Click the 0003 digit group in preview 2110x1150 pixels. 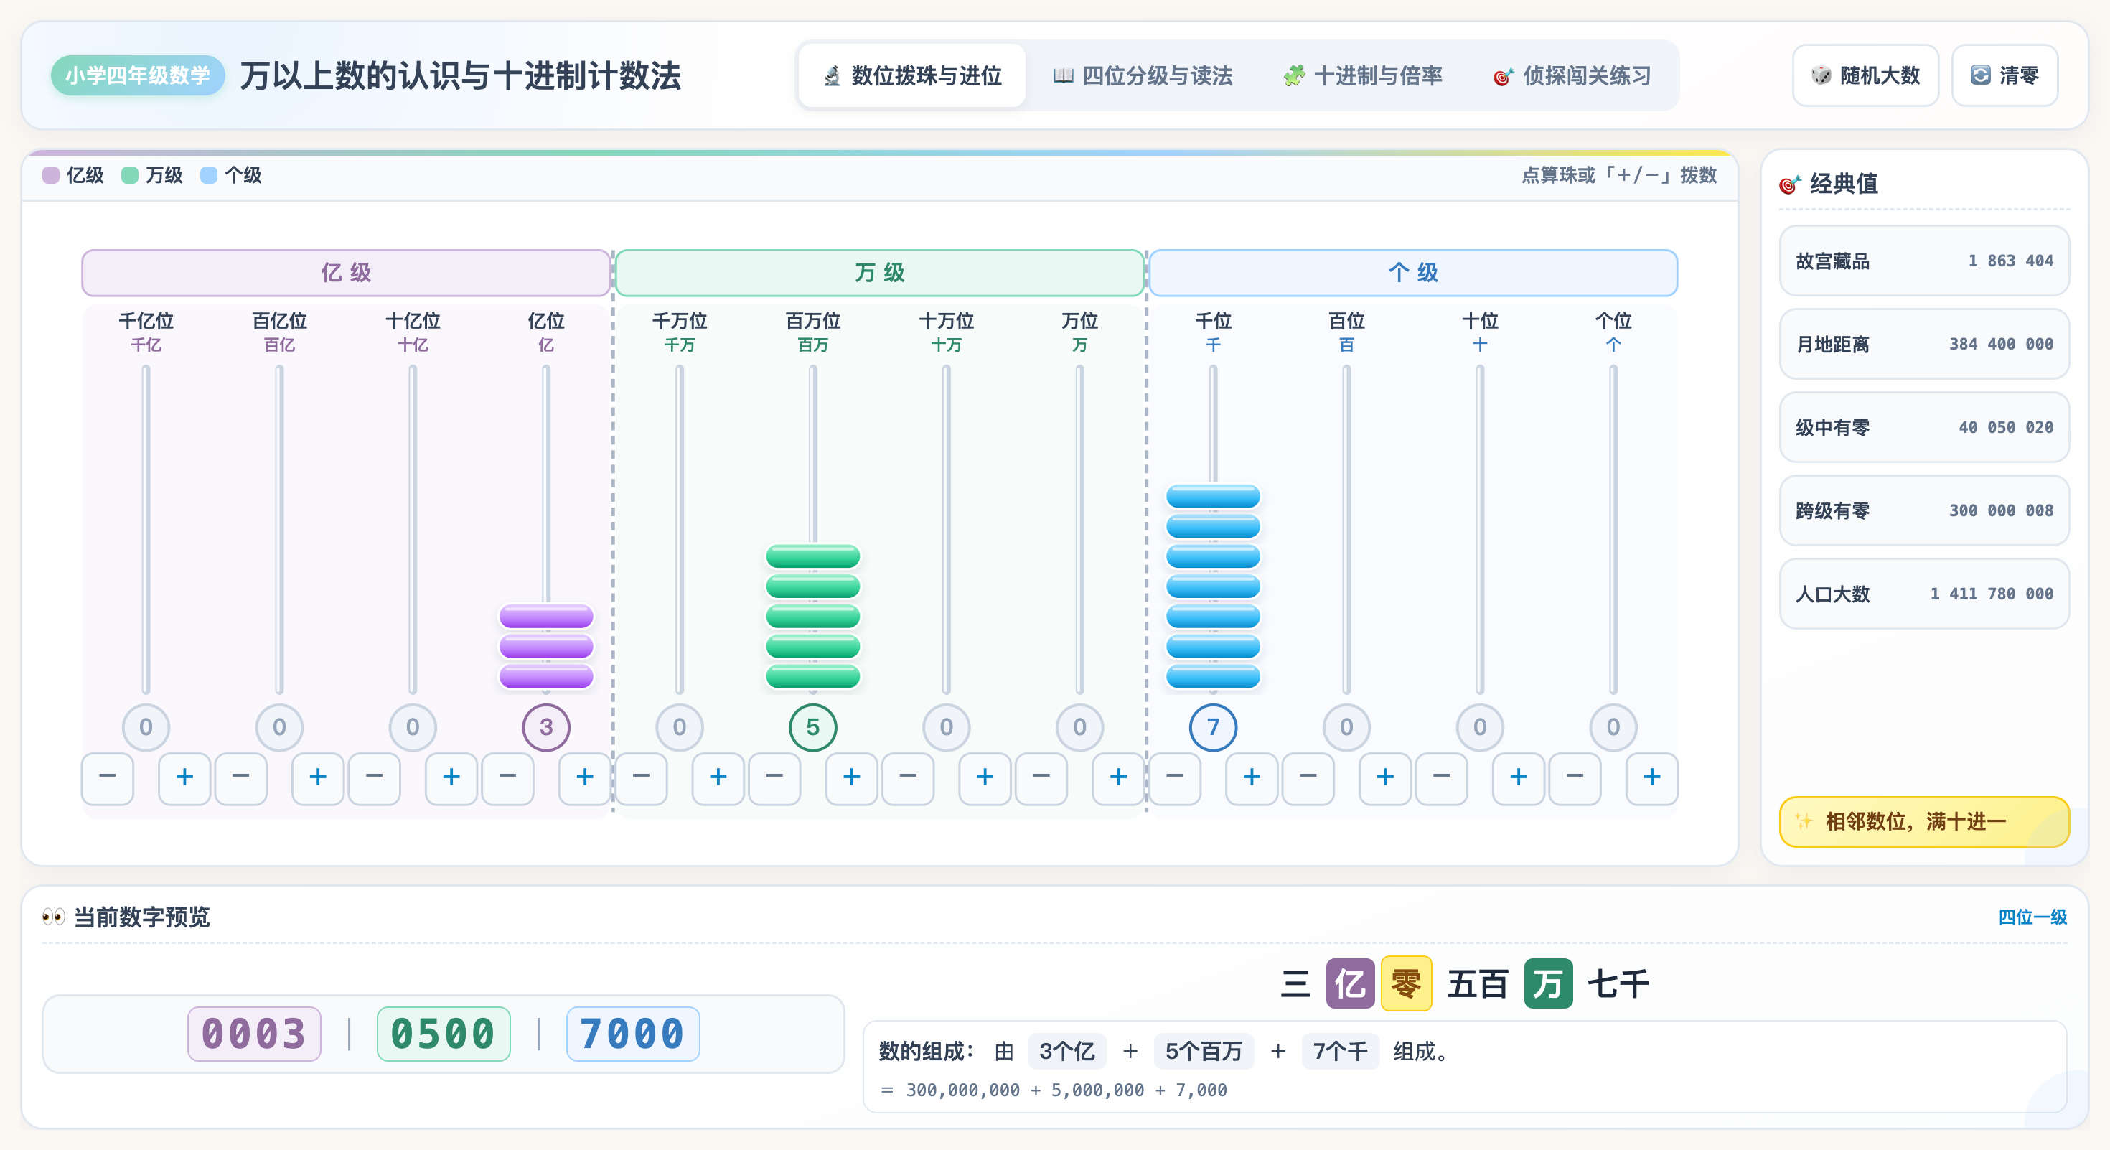[254, 1034]
